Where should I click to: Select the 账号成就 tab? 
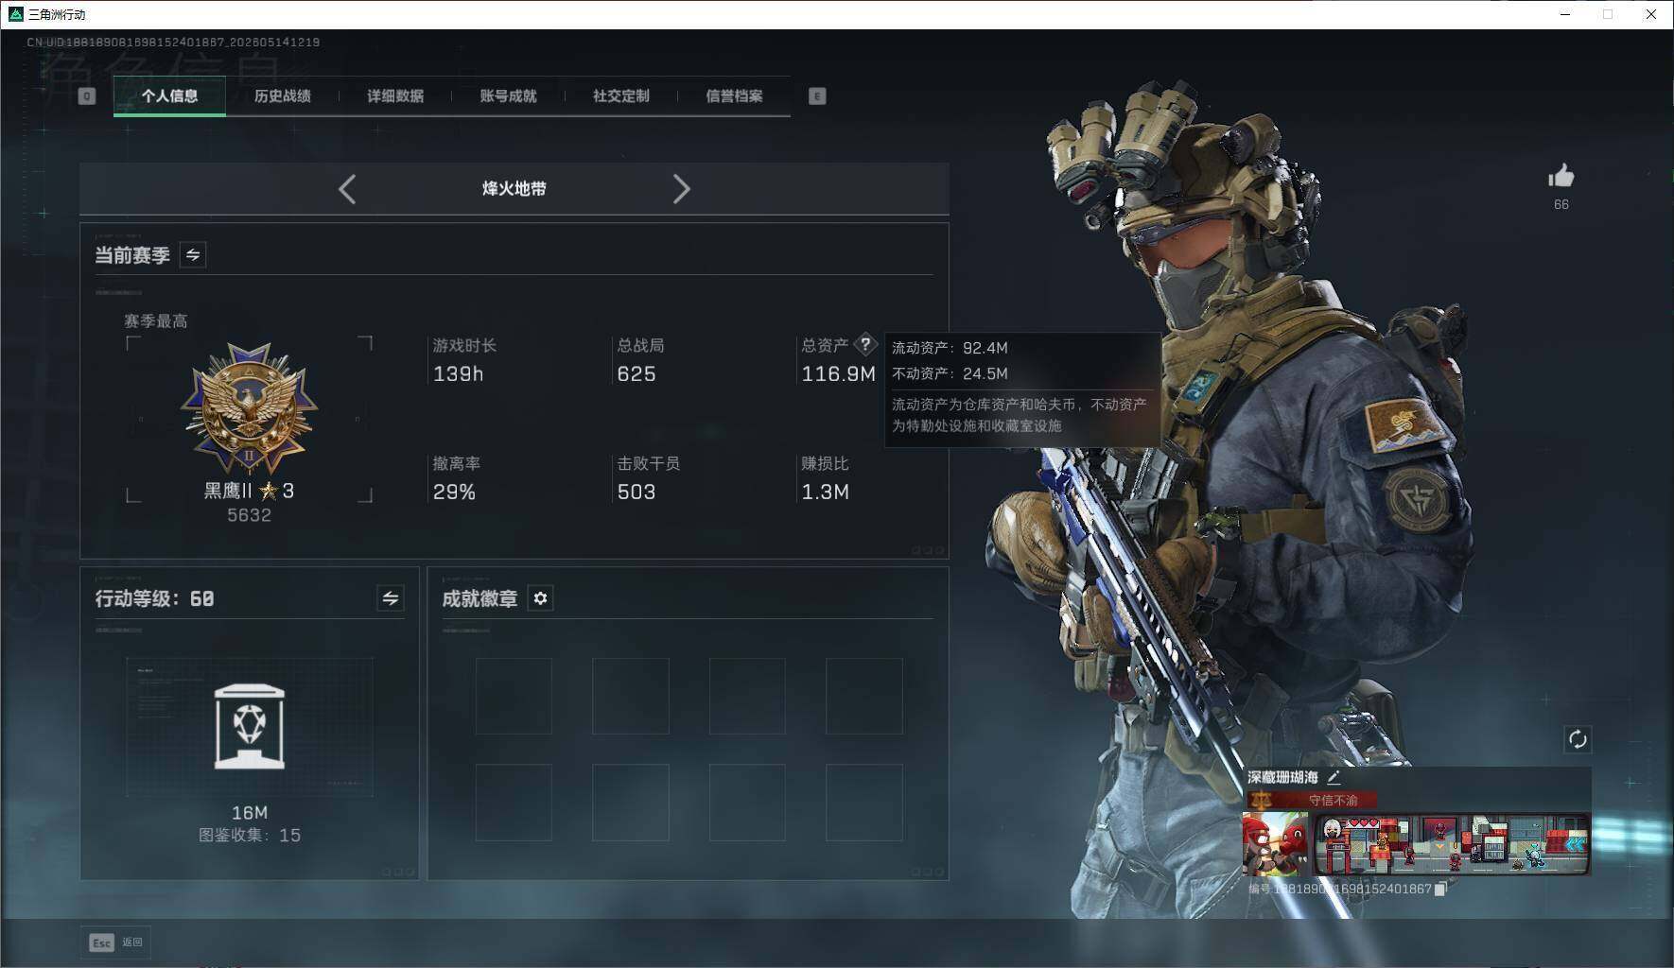(508, 95)
